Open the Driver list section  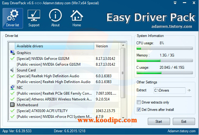coord(13,18)
